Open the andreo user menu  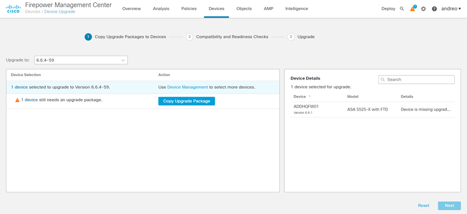(451, 9)
